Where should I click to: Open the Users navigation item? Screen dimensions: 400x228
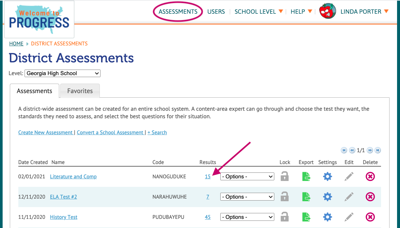(216, 11)
